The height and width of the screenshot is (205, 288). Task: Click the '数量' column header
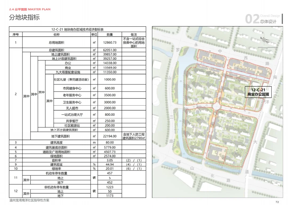coord(110,34)
